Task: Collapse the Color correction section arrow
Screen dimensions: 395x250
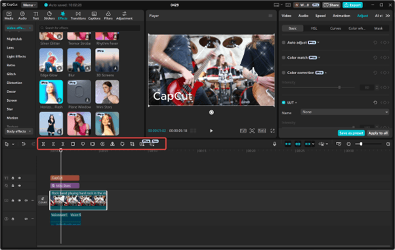Action: click(325, 73)
